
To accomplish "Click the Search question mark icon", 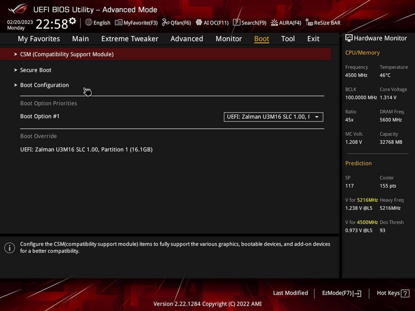I will (x=237, y=22).
